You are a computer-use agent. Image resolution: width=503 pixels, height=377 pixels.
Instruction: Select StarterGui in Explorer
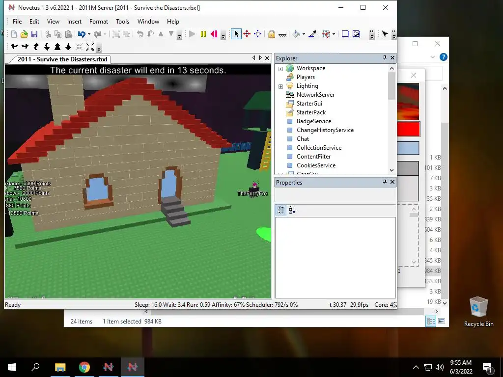[x=309, y=104]
